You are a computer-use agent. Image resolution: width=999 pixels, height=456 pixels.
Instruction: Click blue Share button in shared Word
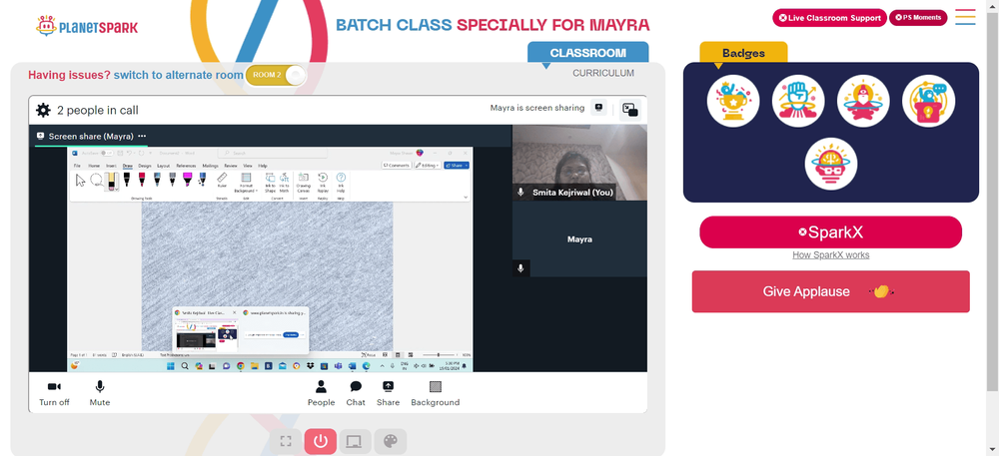click(x=457, y=166)
